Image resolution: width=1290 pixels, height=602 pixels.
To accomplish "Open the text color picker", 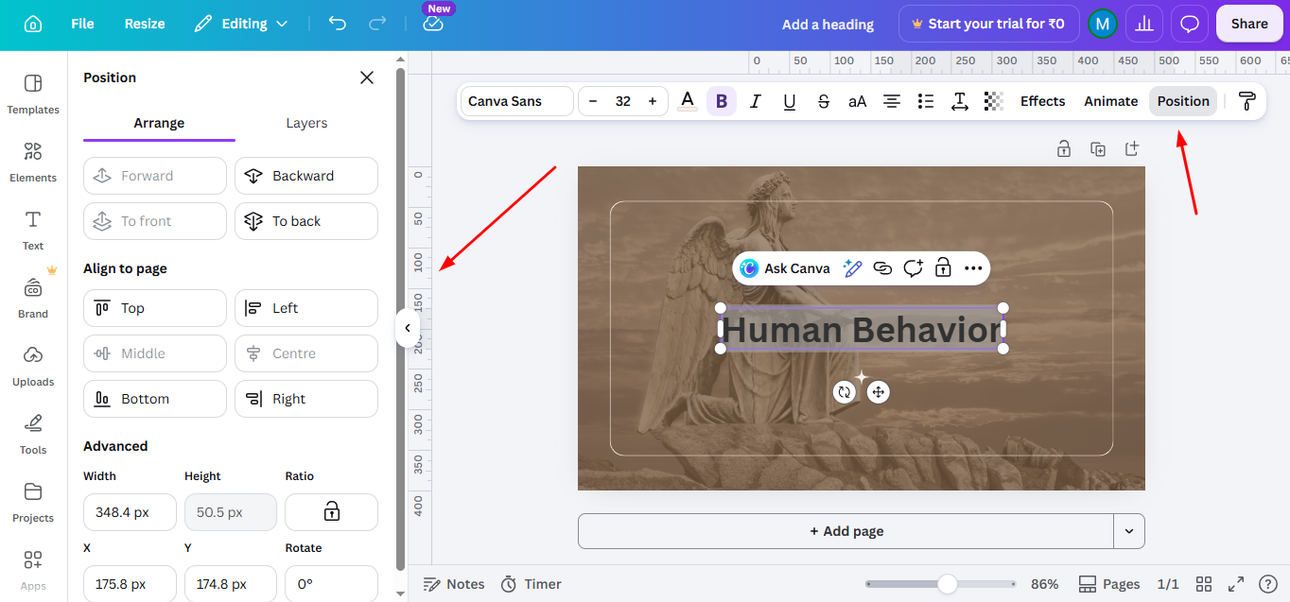I will (688, 101).
